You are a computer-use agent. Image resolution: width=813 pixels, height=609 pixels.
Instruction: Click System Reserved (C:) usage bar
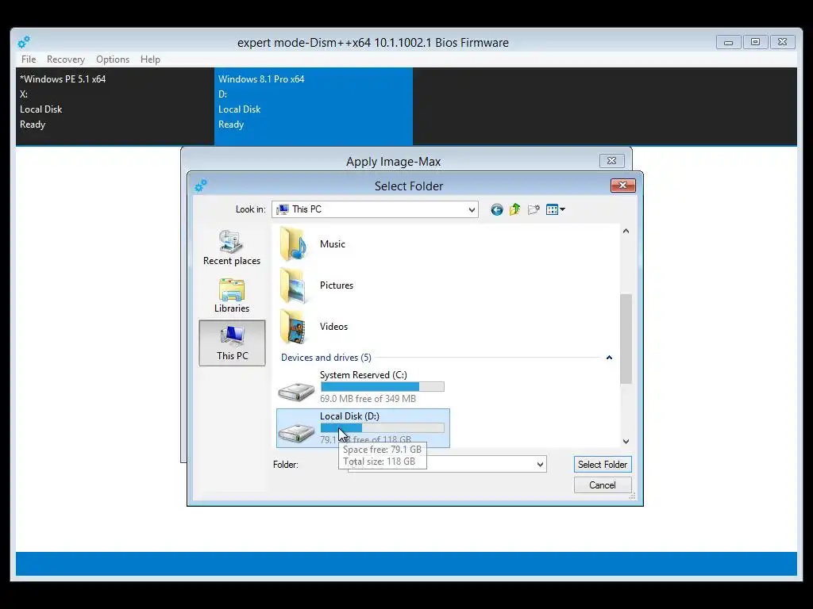382,387
